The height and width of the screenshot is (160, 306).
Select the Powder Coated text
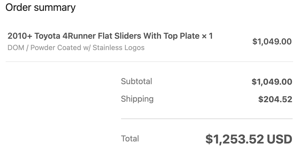56,47
